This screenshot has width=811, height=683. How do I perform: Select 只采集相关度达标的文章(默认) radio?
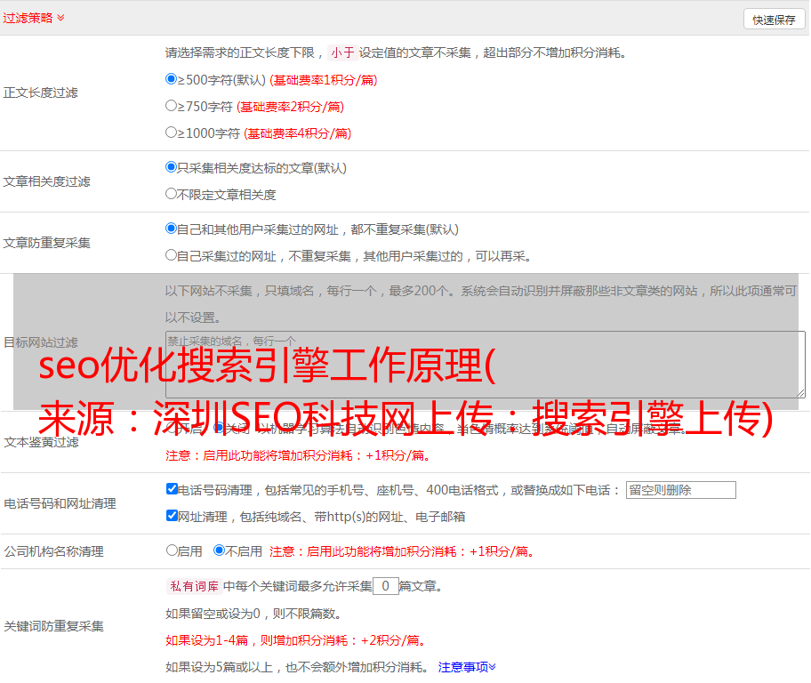(171, 167)
